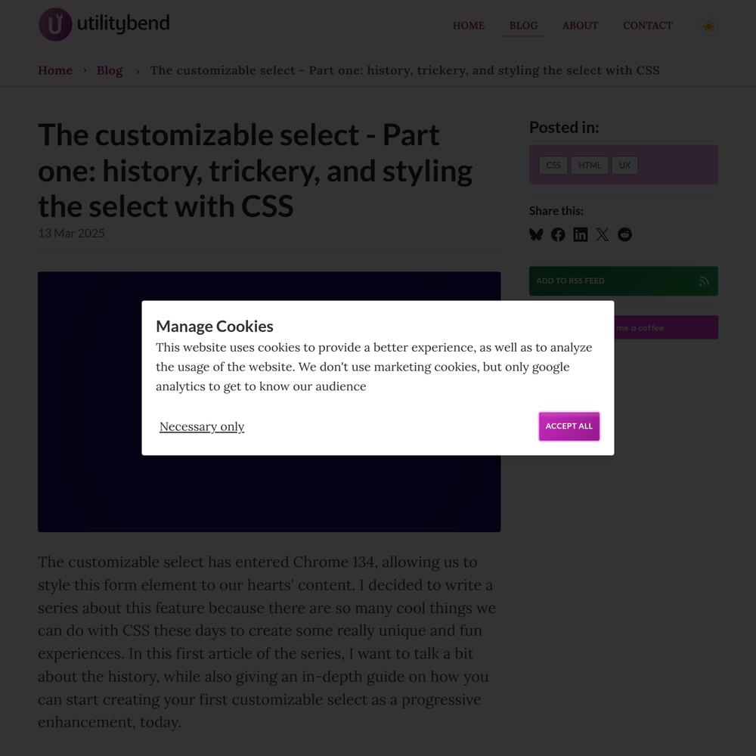Open the CSS tag
Screen dimensions: 756x756
coord(553,166)
